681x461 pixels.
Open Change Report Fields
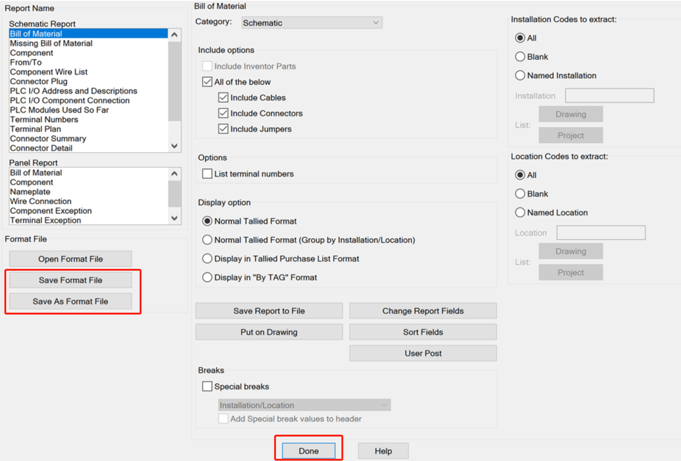pos(423,310)
